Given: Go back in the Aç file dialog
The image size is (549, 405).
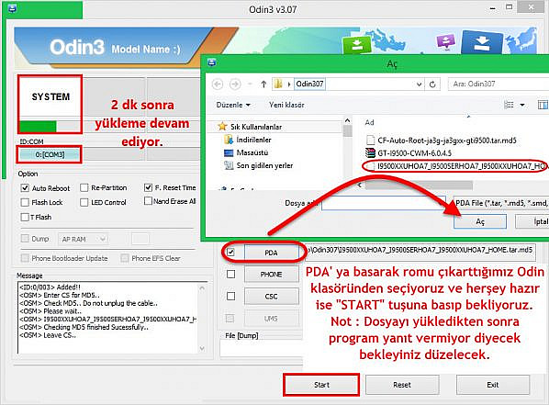Looking at the screenshot, I should [218, 84].
